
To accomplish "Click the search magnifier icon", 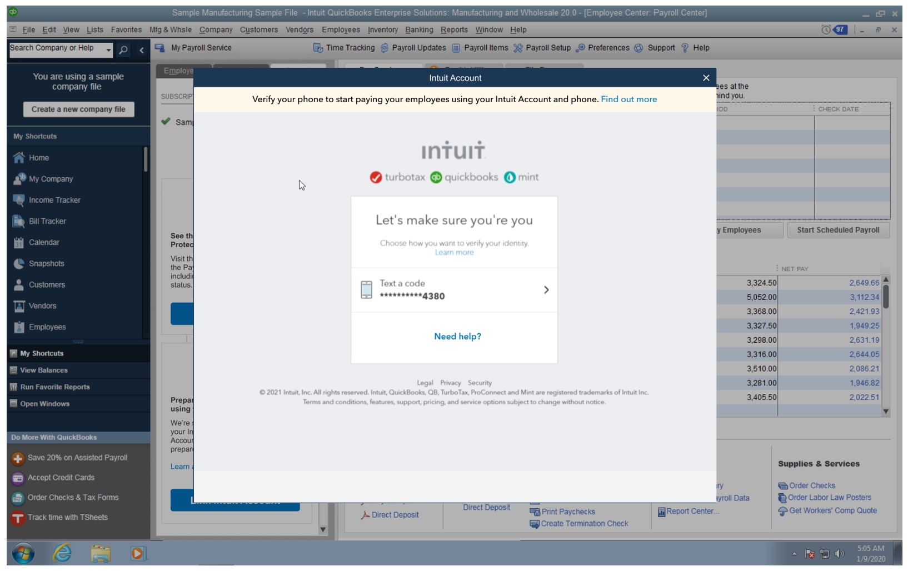I will (123, 50).
